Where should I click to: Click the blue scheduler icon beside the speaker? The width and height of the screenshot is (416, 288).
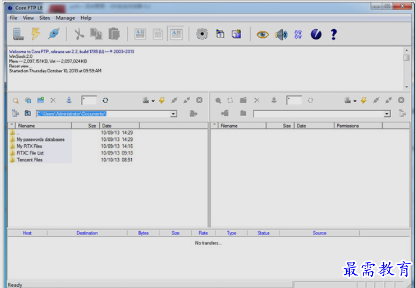(x=298, y=34)
